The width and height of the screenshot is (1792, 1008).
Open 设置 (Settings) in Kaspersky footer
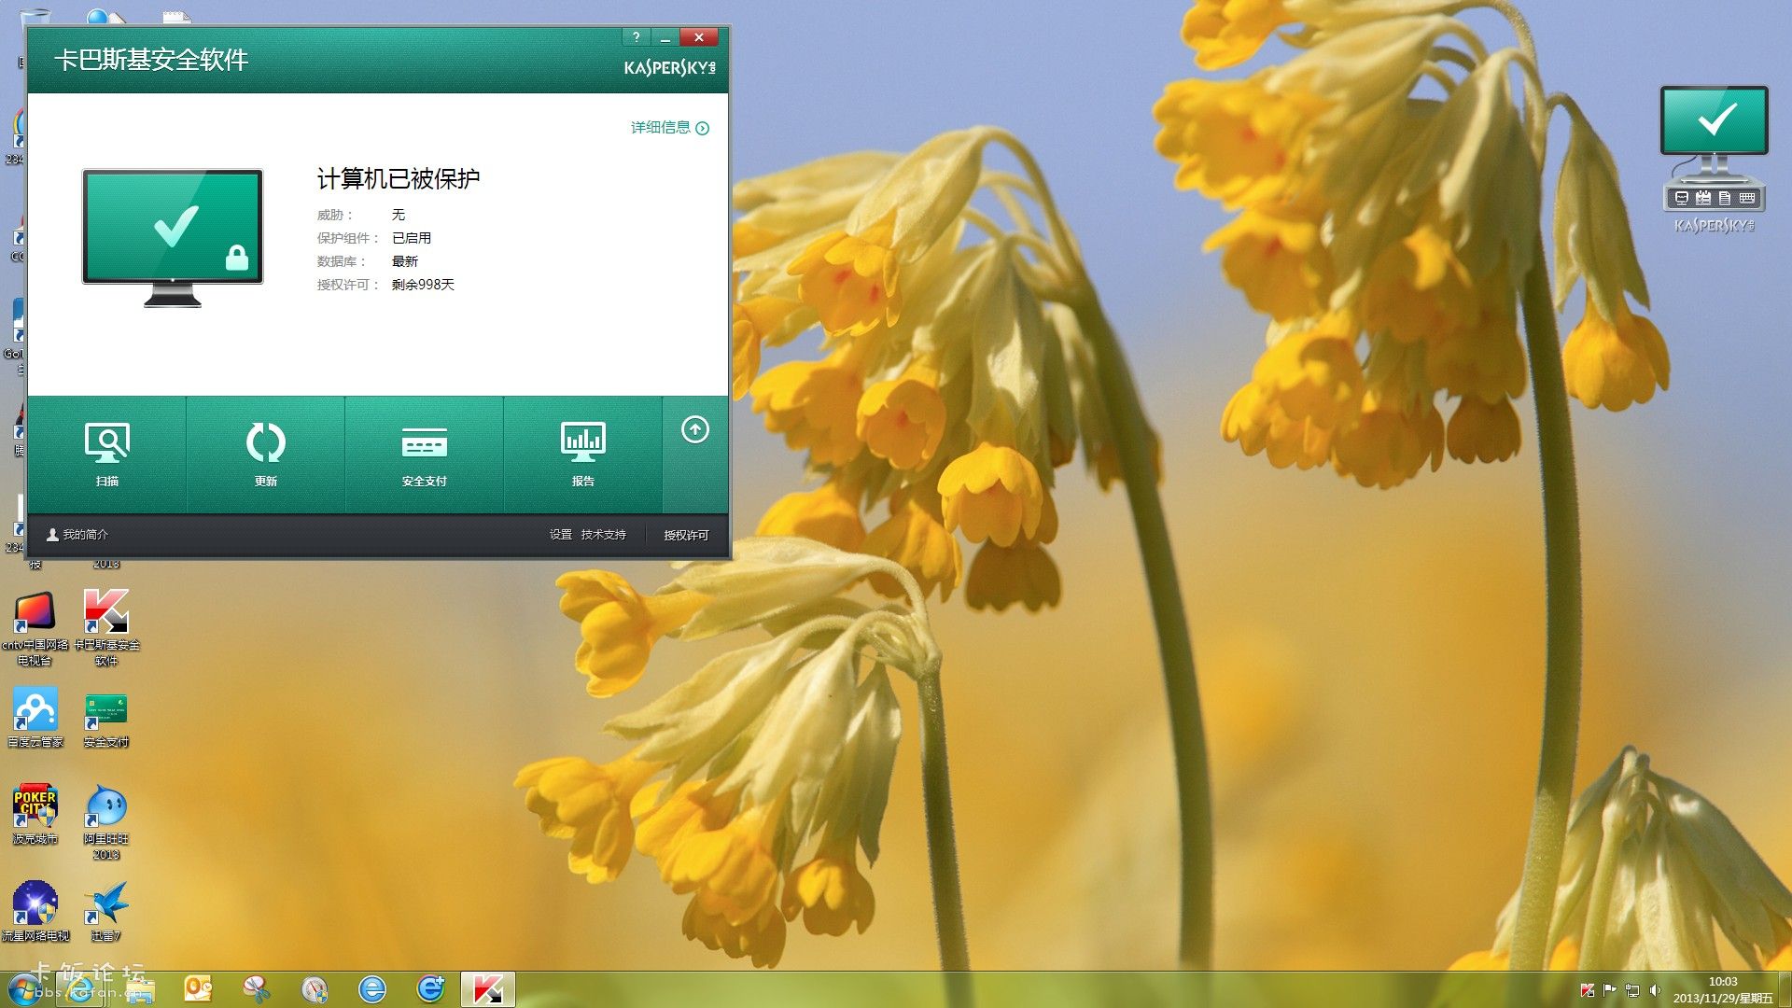coord(561,535)
